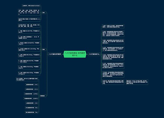This screenshot has height=118, width=164.
Task: Open the 1.水星 description node
Action: coord(113,26)
